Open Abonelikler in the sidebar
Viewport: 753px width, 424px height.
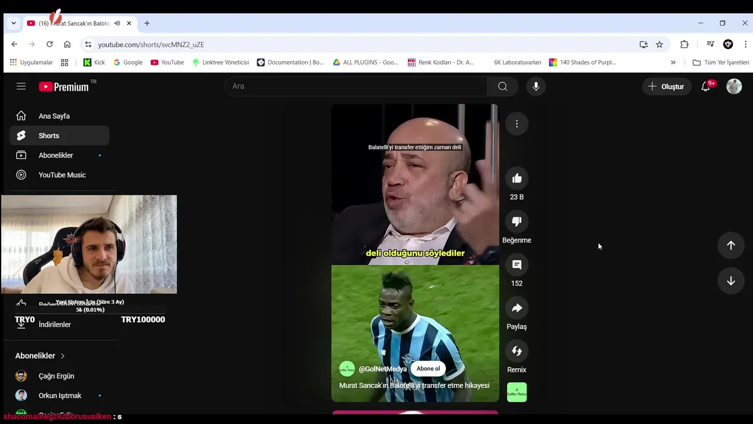tap(59, 155)
